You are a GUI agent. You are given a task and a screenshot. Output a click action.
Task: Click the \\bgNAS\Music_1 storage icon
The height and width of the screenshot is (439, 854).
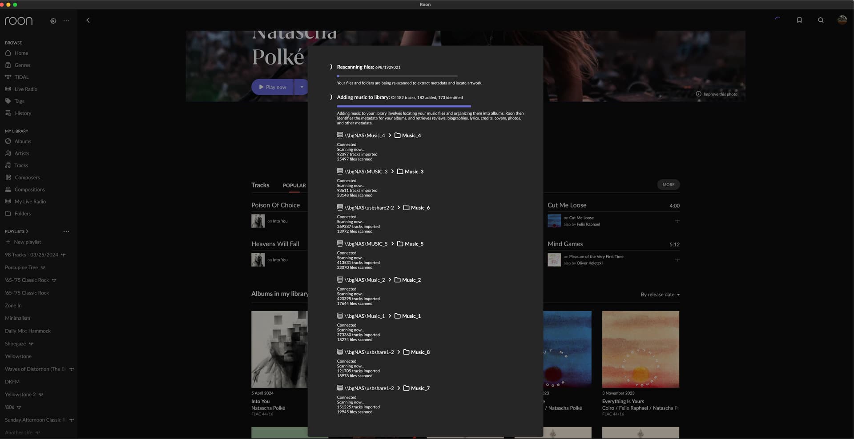(340, 316)
